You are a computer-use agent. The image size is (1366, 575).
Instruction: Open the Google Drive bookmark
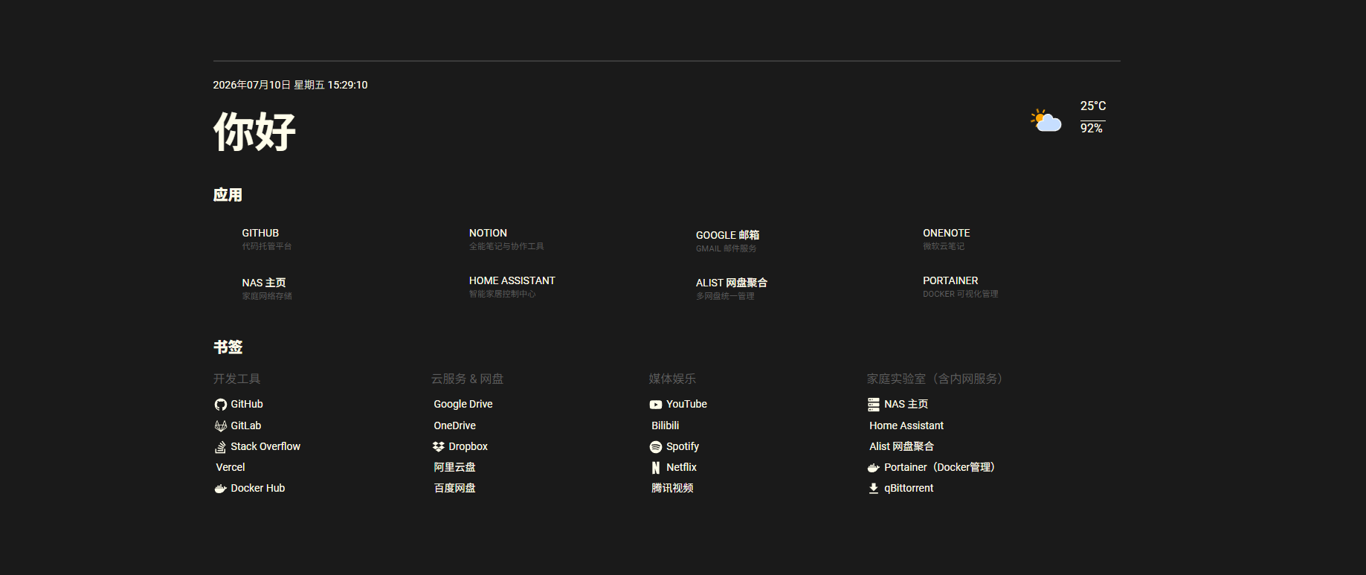click(x=463, y=404)
